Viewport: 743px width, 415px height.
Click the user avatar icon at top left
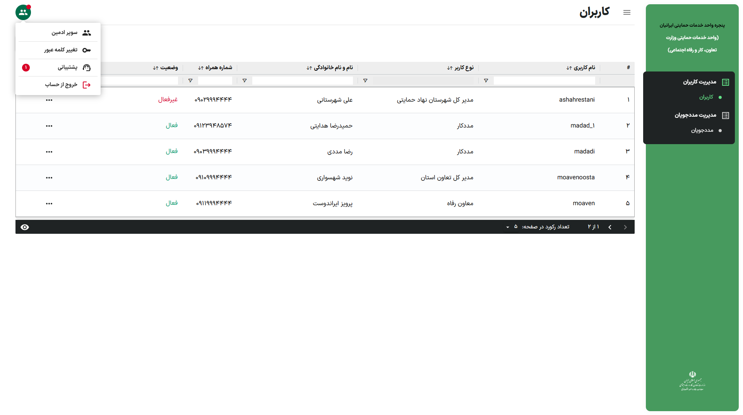(23, 12)
